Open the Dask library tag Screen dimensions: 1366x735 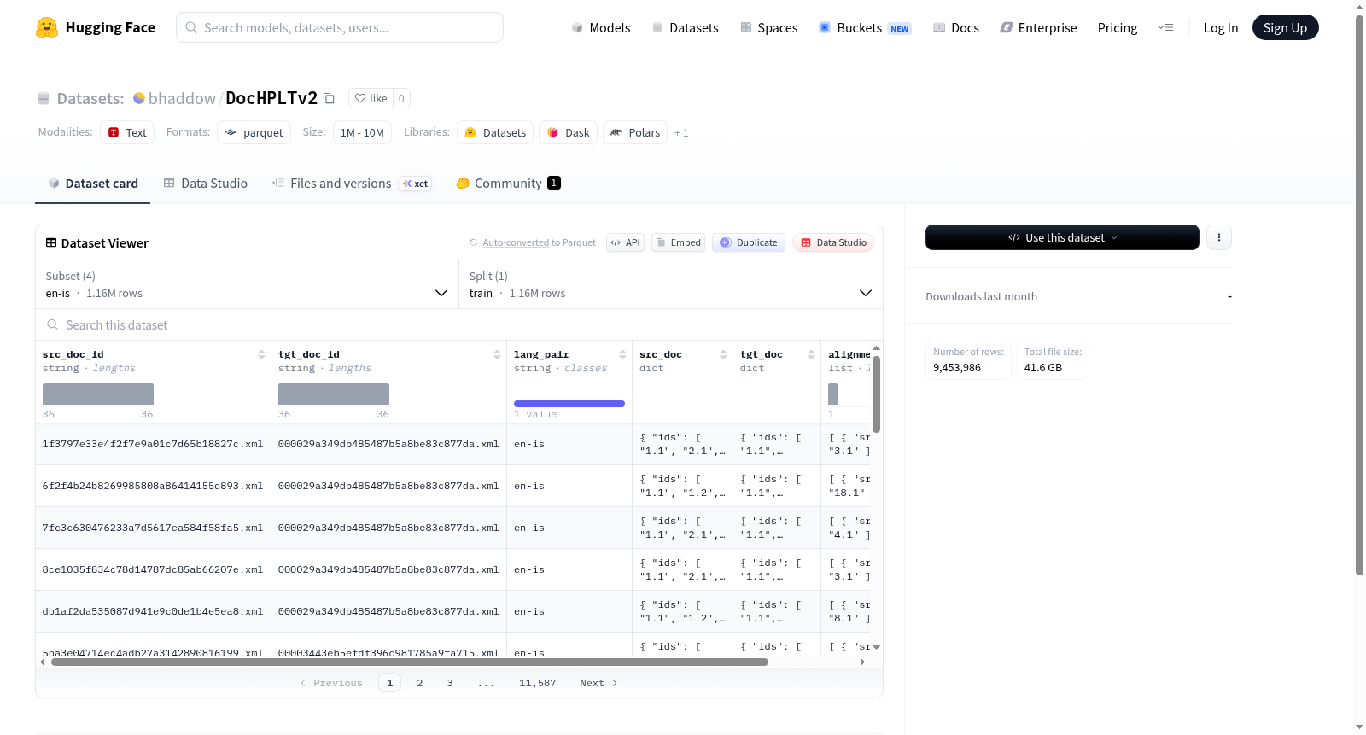(568, 132)
